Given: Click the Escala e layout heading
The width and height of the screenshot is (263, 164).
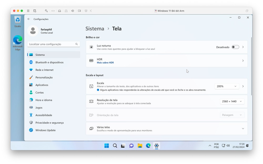Looking at the screenshot, I should 94,75.
